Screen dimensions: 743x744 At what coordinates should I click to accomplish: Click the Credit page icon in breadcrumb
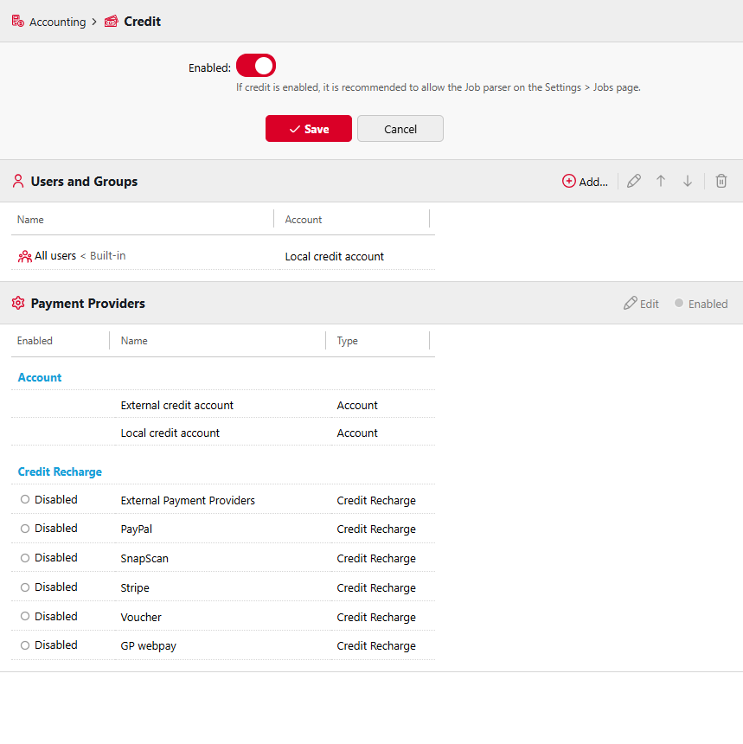[111, 22]
